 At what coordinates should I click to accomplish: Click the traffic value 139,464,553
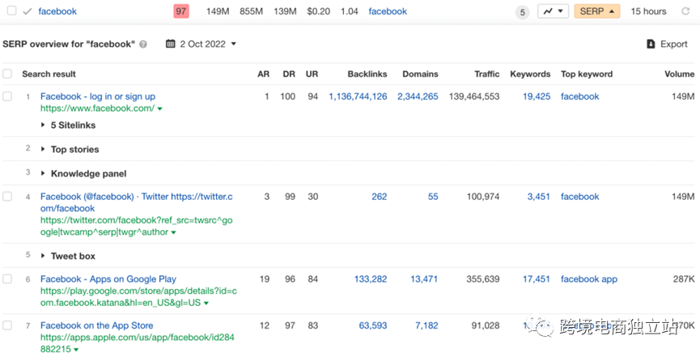[474, 96]
